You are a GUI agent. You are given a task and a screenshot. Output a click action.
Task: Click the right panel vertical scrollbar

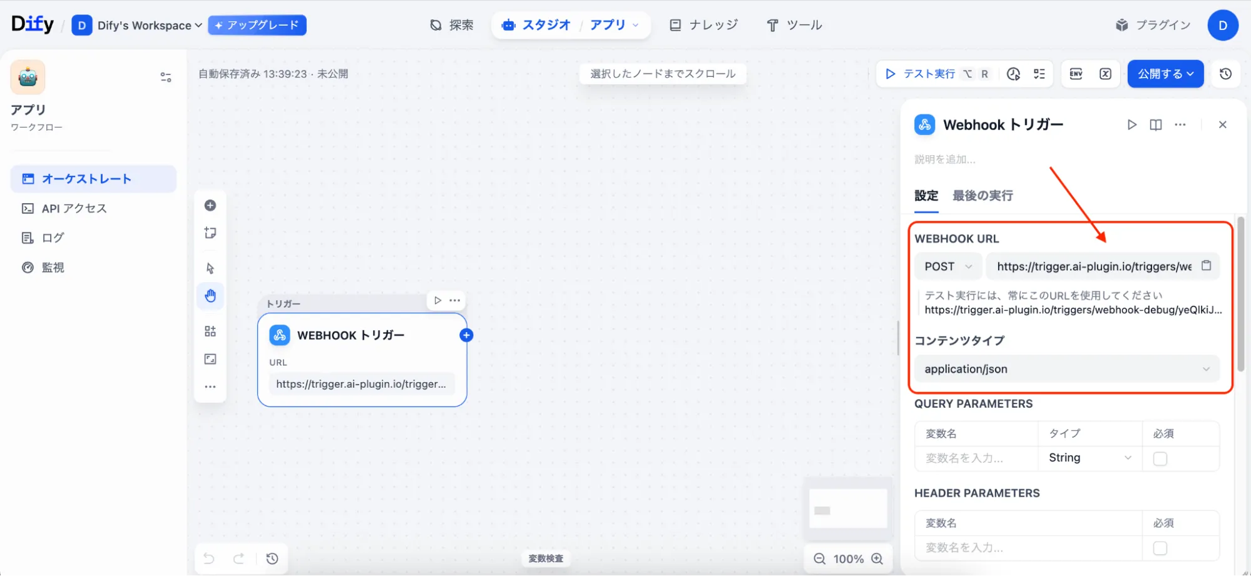point(1240,294)
